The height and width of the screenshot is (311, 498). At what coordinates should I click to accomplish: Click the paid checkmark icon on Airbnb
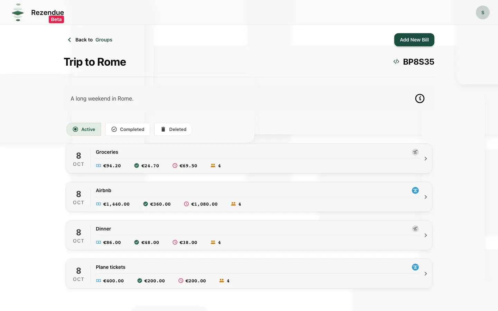[146, 204]
